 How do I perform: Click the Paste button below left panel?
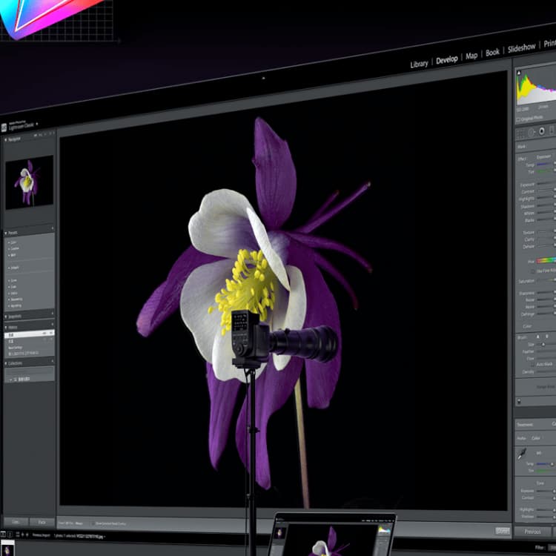[x=42, y=522]
